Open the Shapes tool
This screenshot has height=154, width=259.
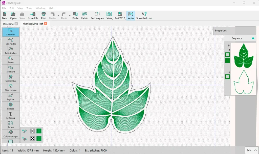click(x=11, y=106)
